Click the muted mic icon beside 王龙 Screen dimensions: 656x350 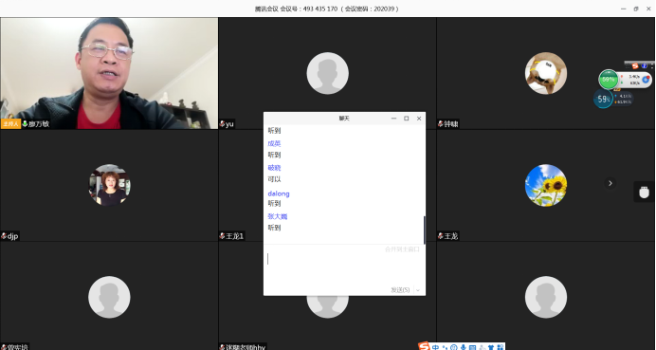click(x=441, y=236)
